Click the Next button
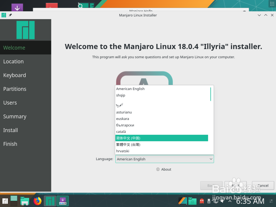 click(235, 185)
